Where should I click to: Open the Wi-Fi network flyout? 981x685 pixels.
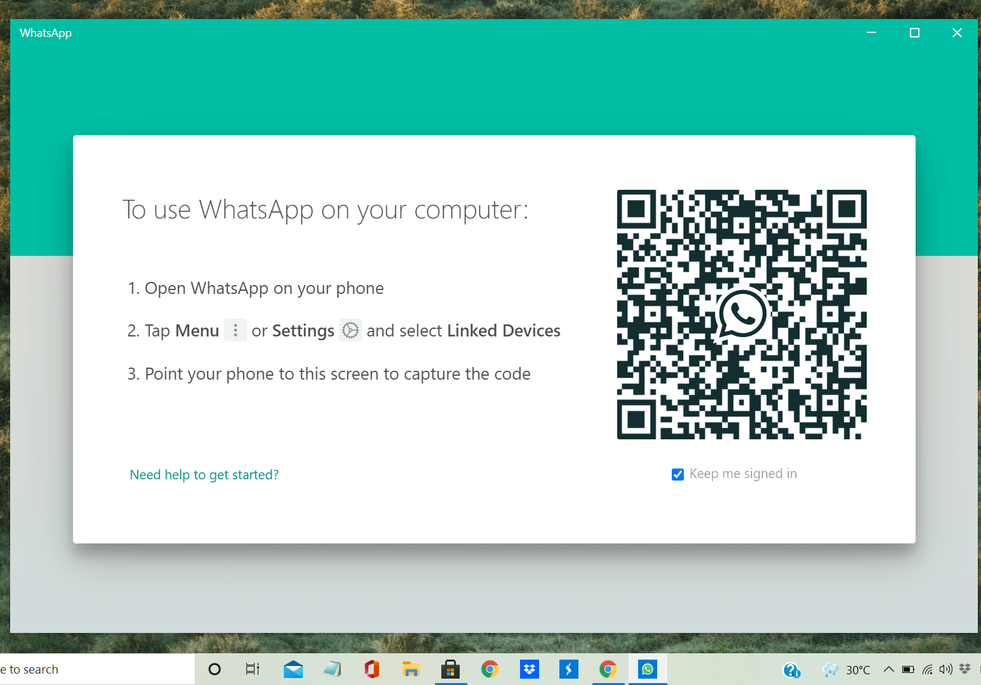[x=928, y=669]
